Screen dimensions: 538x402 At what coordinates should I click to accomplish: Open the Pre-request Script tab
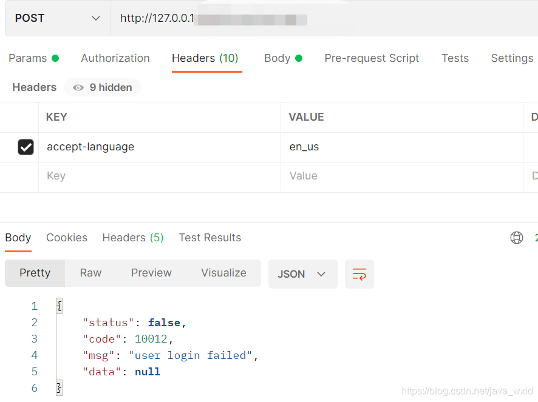(x=372, y=58)
